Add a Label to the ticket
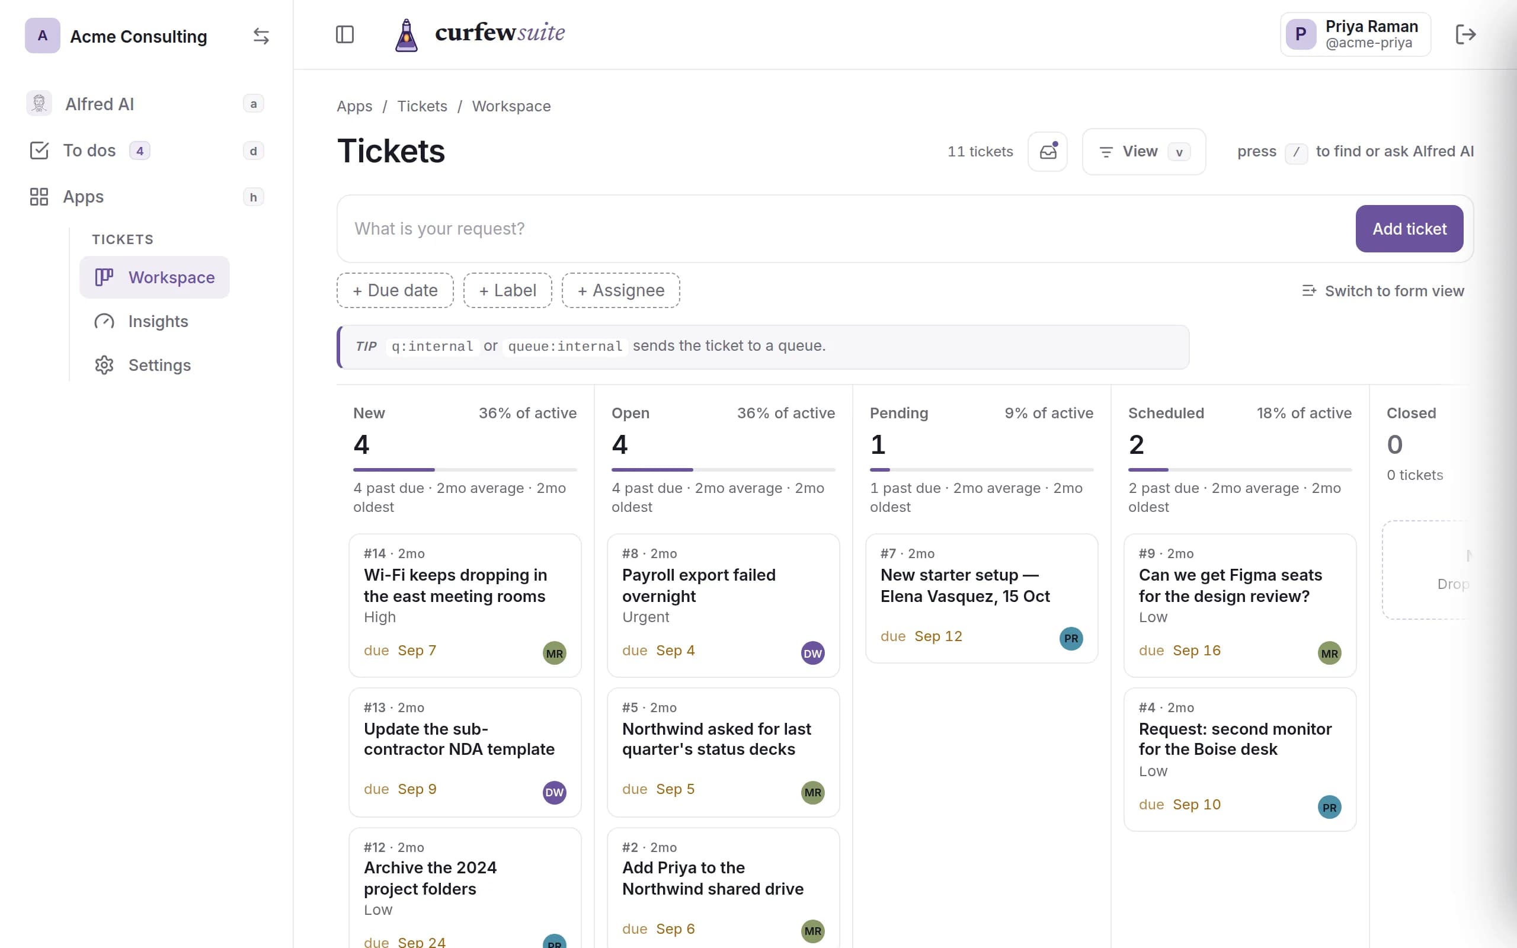1517x948 pixels. [x=508, y=290]
